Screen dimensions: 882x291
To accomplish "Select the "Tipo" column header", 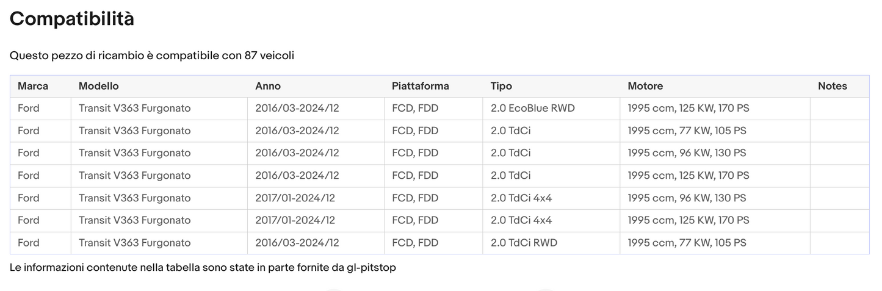I will [x=501, y=86].
